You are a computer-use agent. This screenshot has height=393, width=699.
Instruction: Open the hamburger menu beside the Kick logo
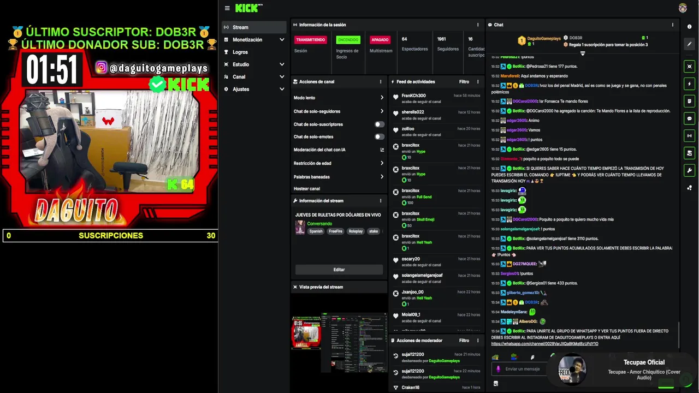(x=227, y=8)
